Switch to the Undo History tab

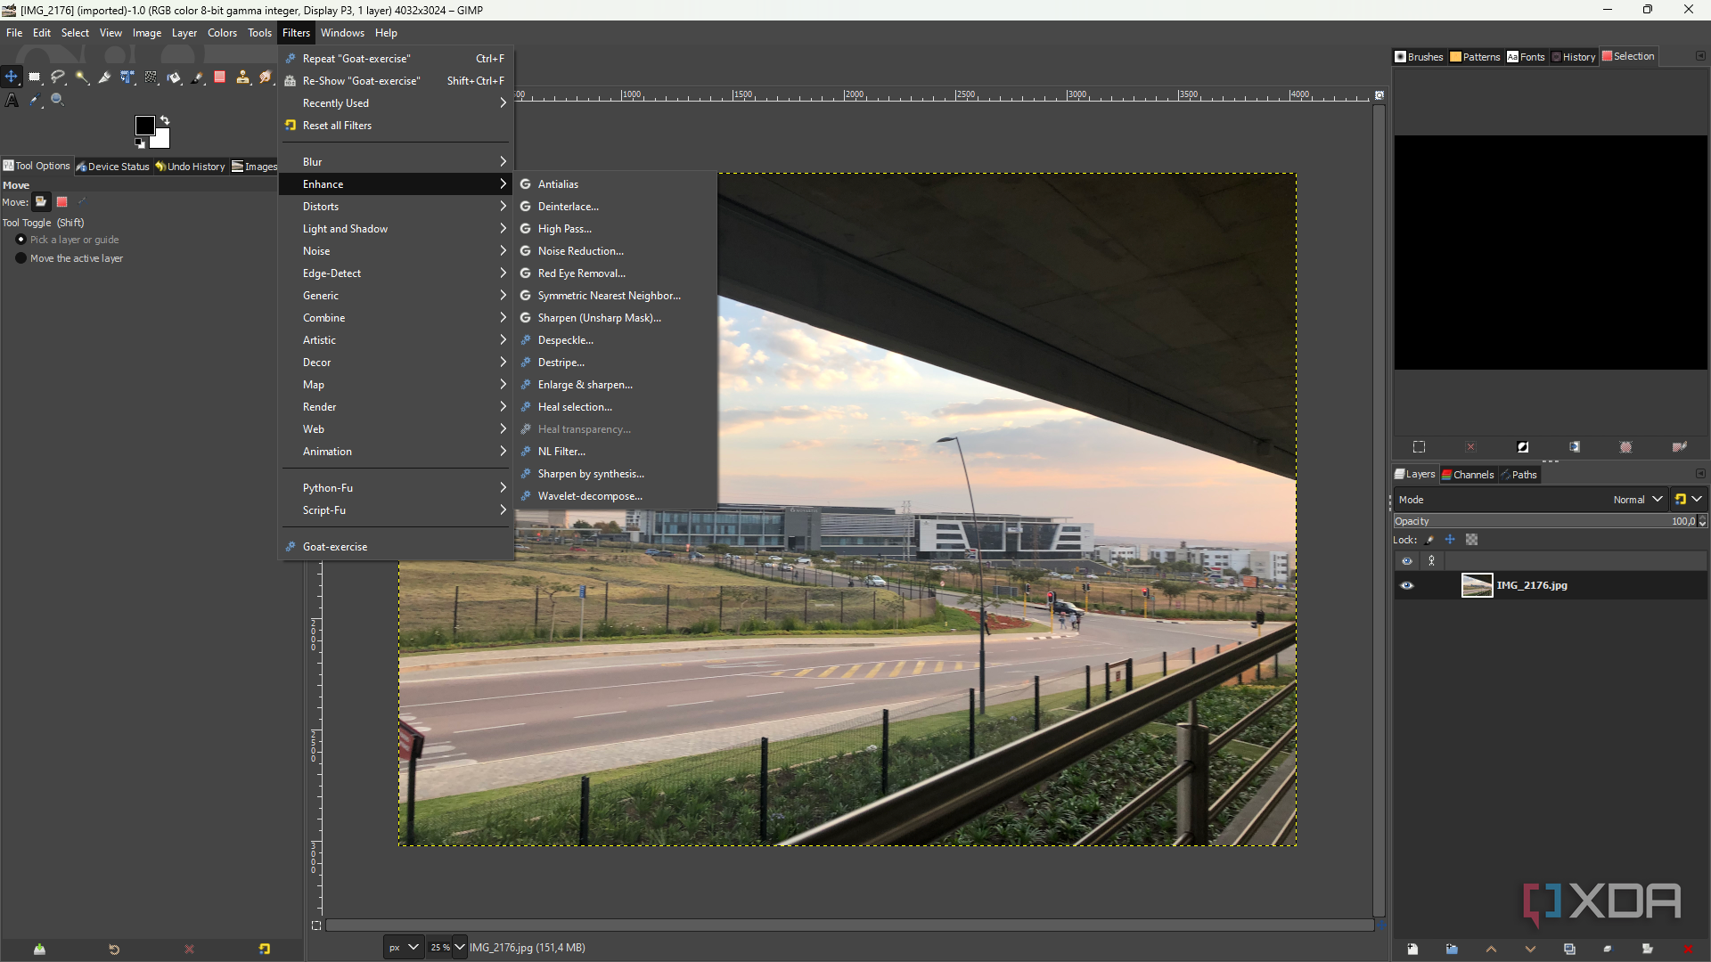tap(190, 167)
